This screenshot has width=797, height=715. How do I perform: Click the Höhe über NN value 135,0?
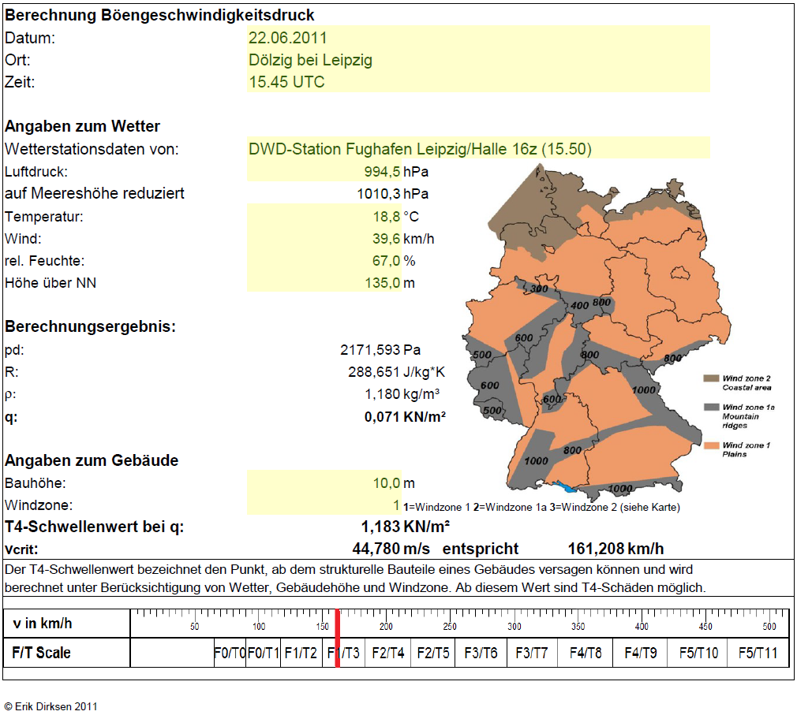click(324, 282)
